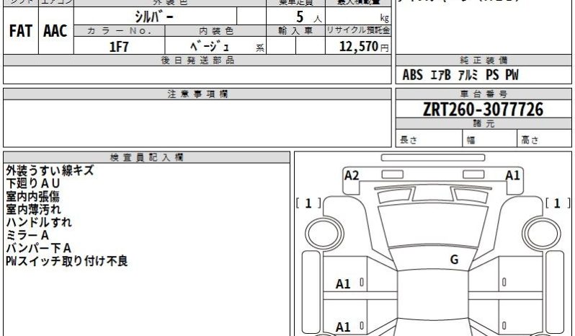The width and height of the screenshot is (575, 336).
Task: Click the 検査員記入欄 section header
Action: click(147, 156)
